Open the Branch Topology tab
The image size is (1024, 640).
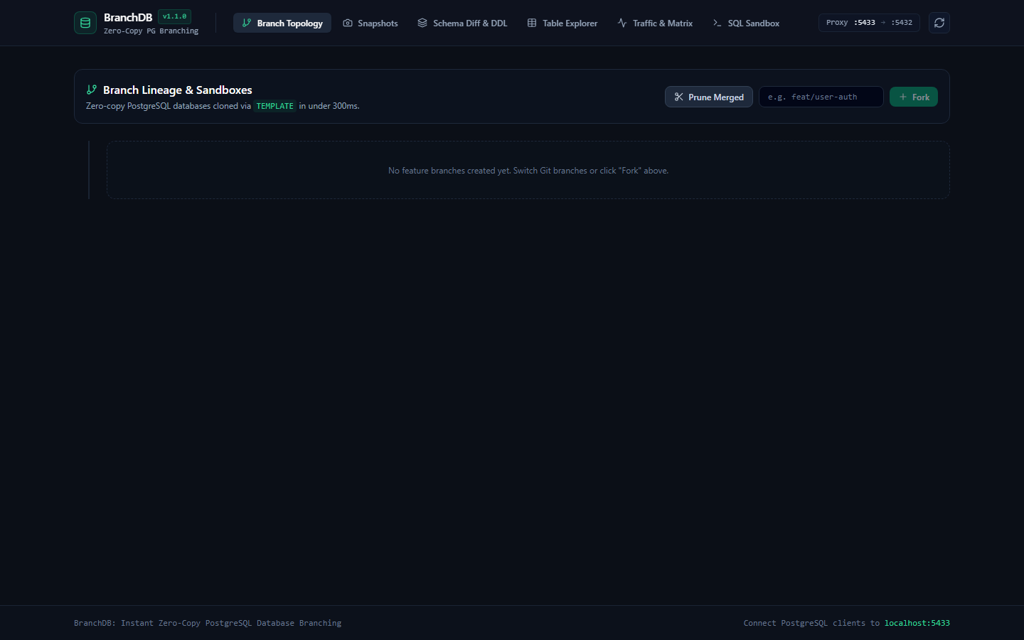coord(282,23)
